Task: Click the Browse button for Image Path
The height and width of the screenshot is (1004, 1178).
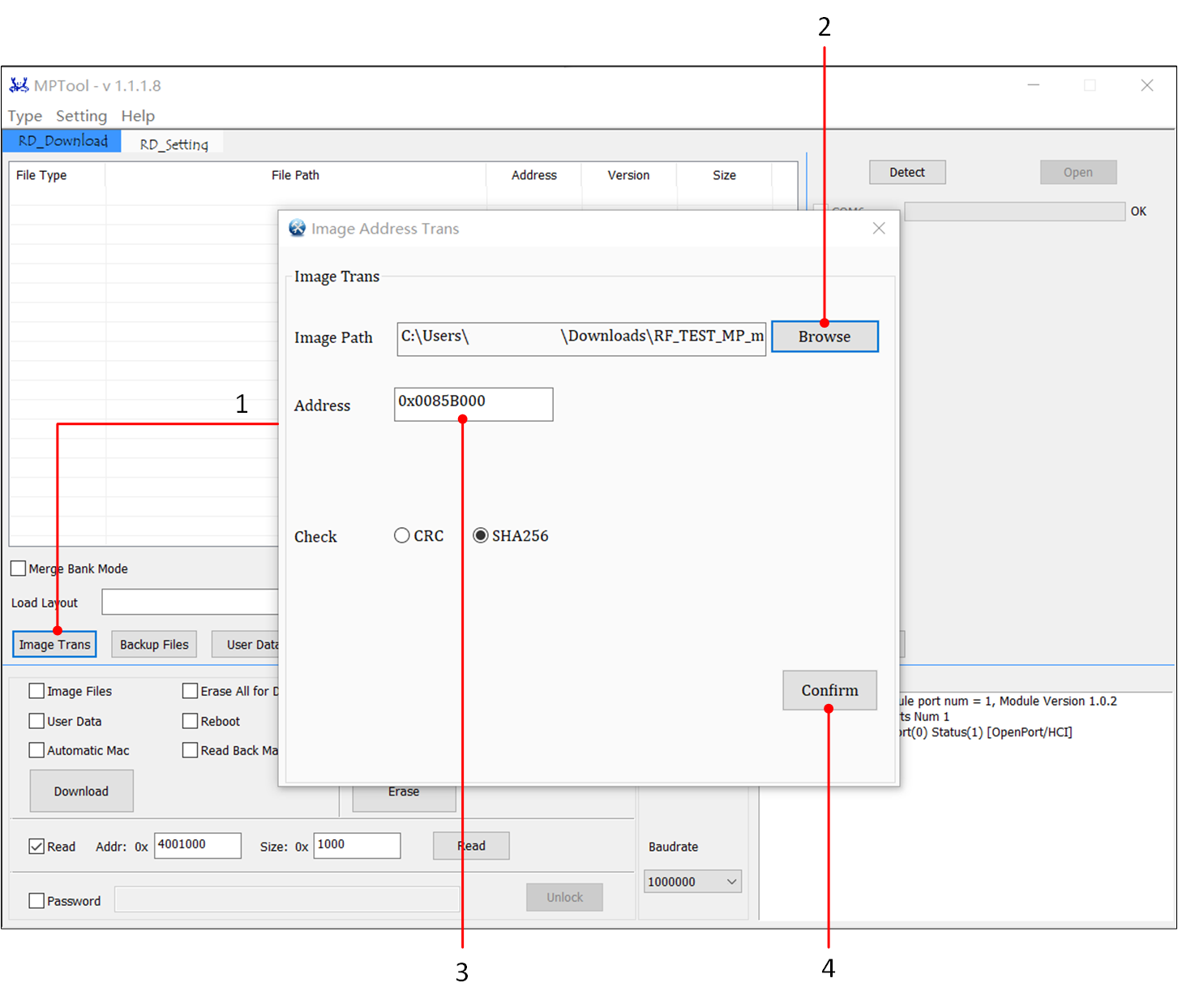Action: [x=824, y=337]
